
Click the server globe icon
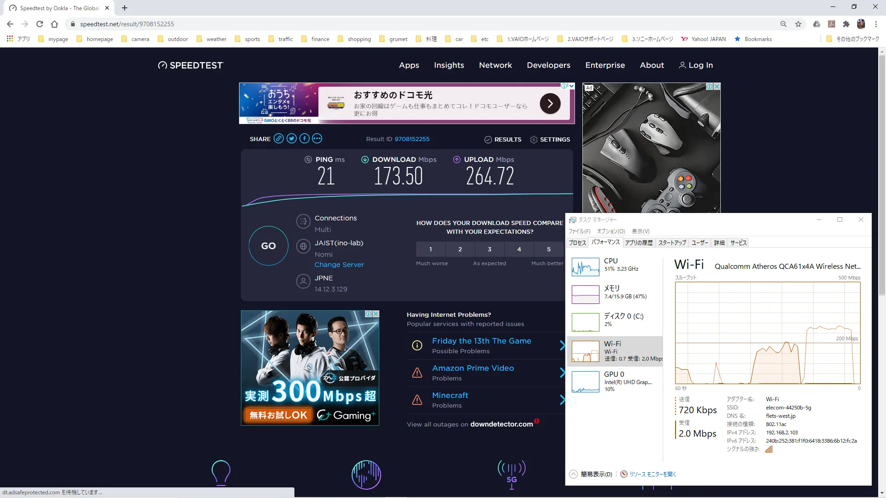(303, 246)
